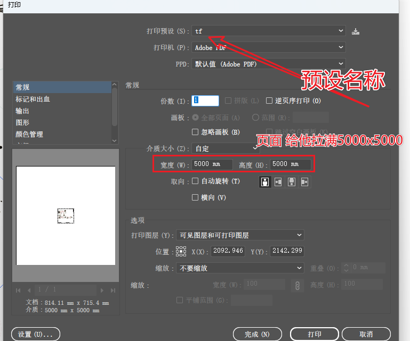Open the 缩放 不要缩放 dropdown

(x=239, y=268)
